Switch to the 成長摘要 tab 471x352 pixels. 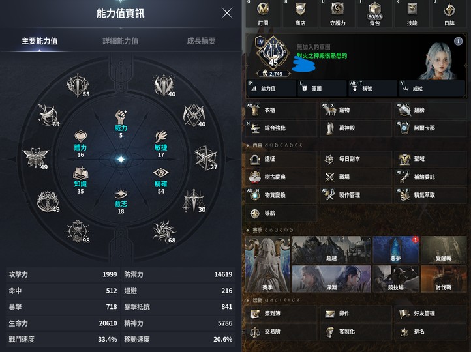click(x=201, y=41)
